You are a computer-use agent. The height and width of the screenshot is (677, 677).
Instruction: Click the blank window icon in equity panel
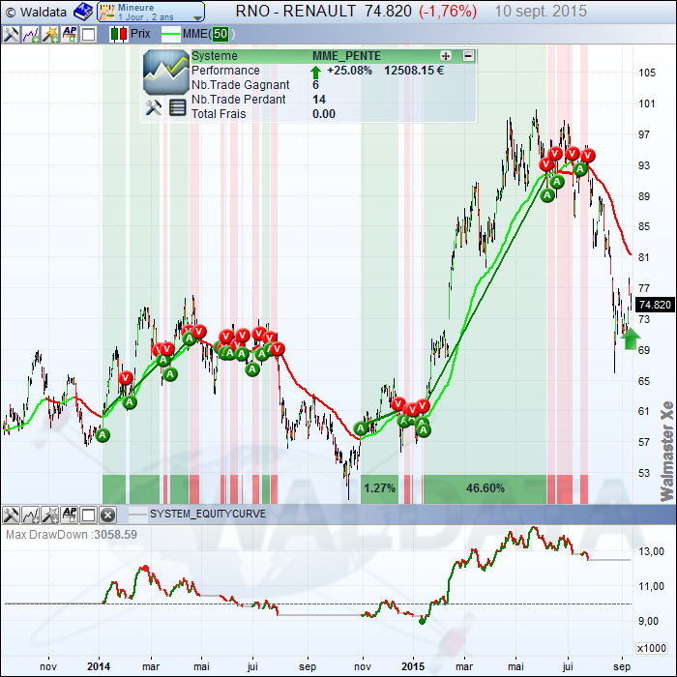tap(89, 515)
